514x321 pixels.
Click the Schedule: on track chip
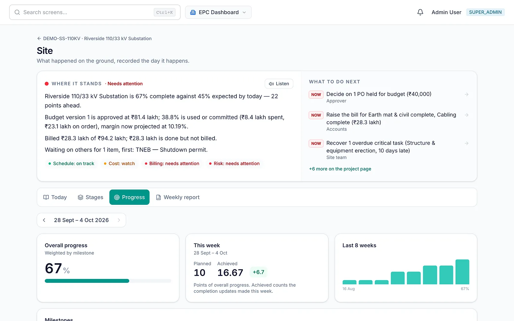click(x=71, y=163)
